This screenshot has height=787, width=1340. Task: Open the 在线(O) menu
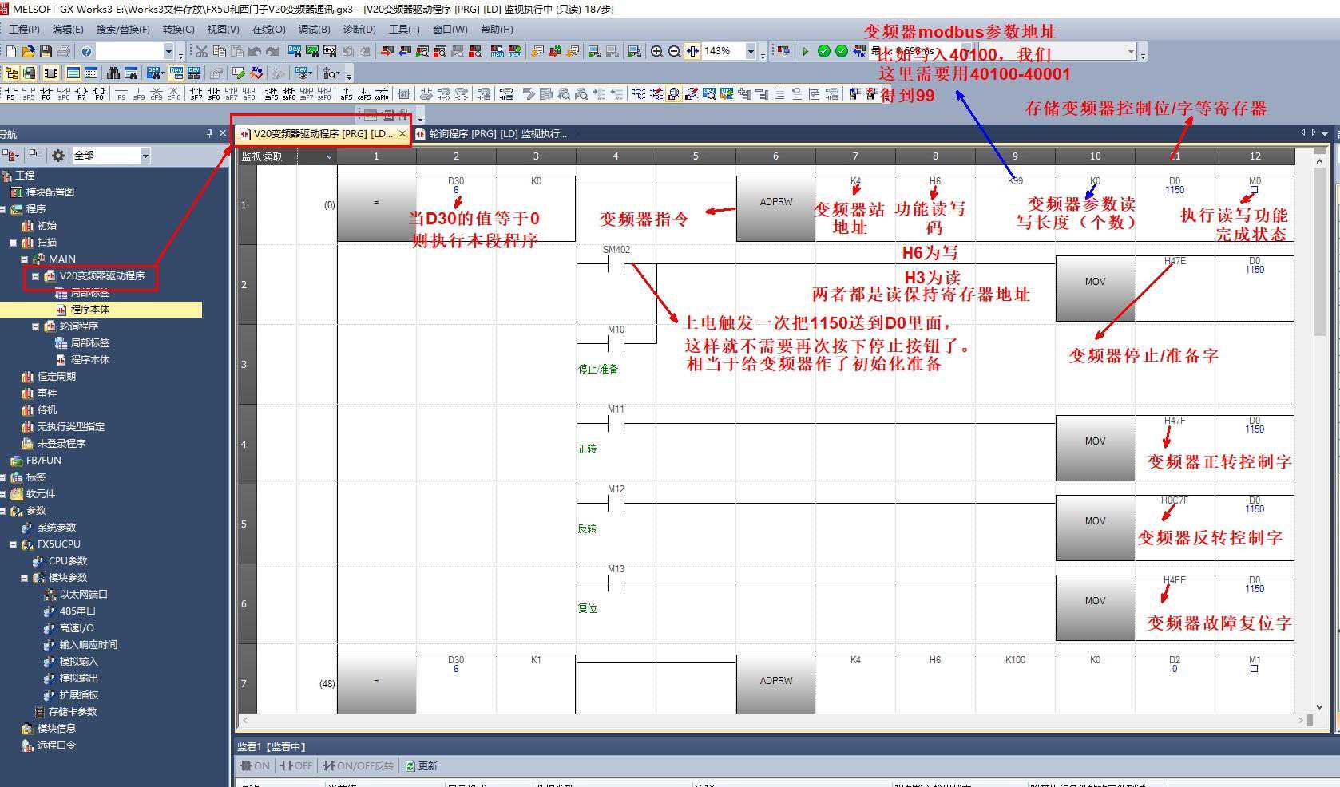268,30
